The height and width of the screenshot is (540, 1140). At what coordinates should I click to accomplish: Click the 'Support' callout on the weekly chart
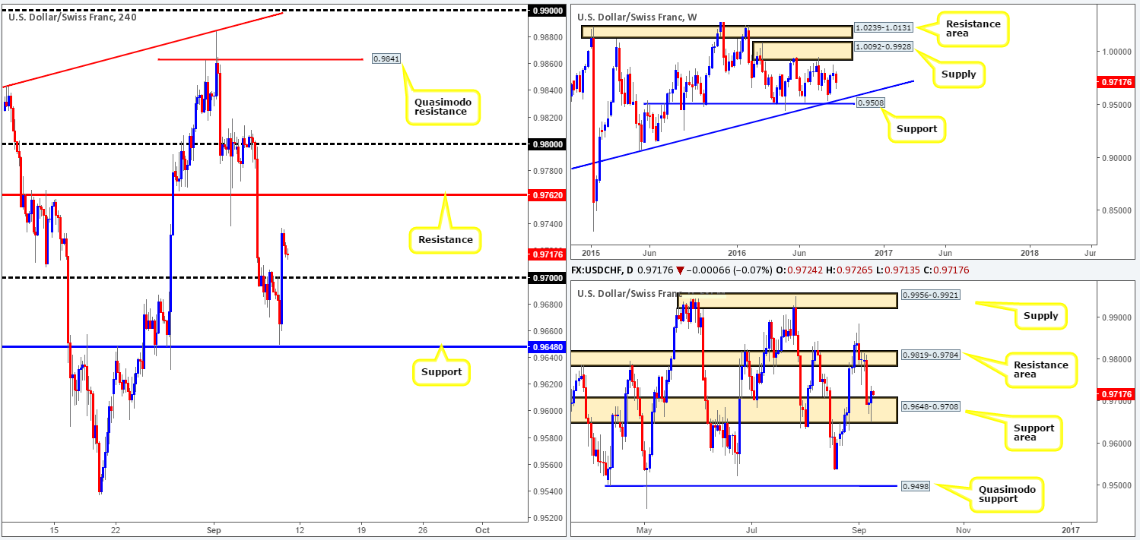pos(916,128)
